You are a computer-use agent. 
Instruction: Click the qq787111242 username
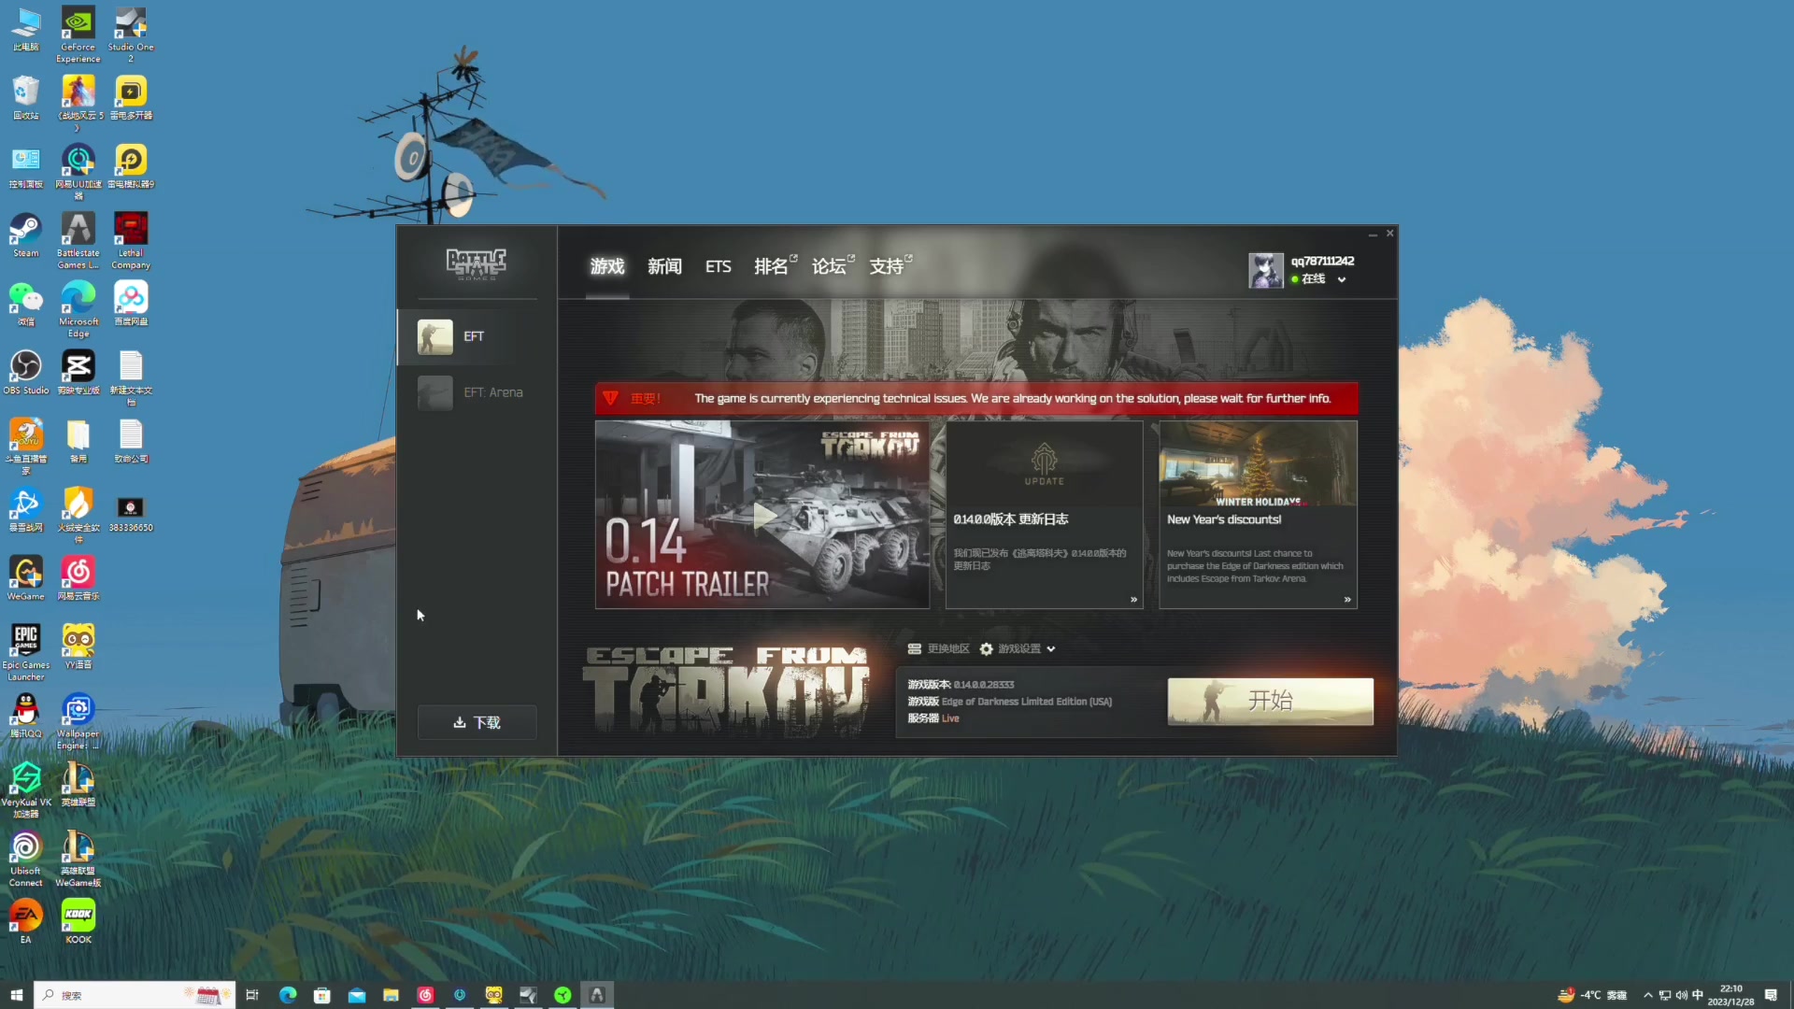click(x=1322, y=261)
